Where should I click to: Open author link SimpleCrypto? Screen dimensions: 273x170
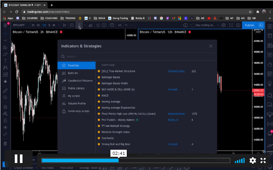pyautogui.click(x=177, y=71)
